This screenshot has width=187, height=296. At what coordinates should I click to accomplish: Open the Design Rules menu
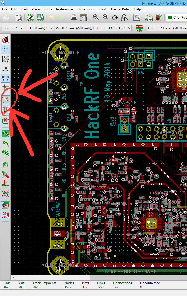click(120, 9)
